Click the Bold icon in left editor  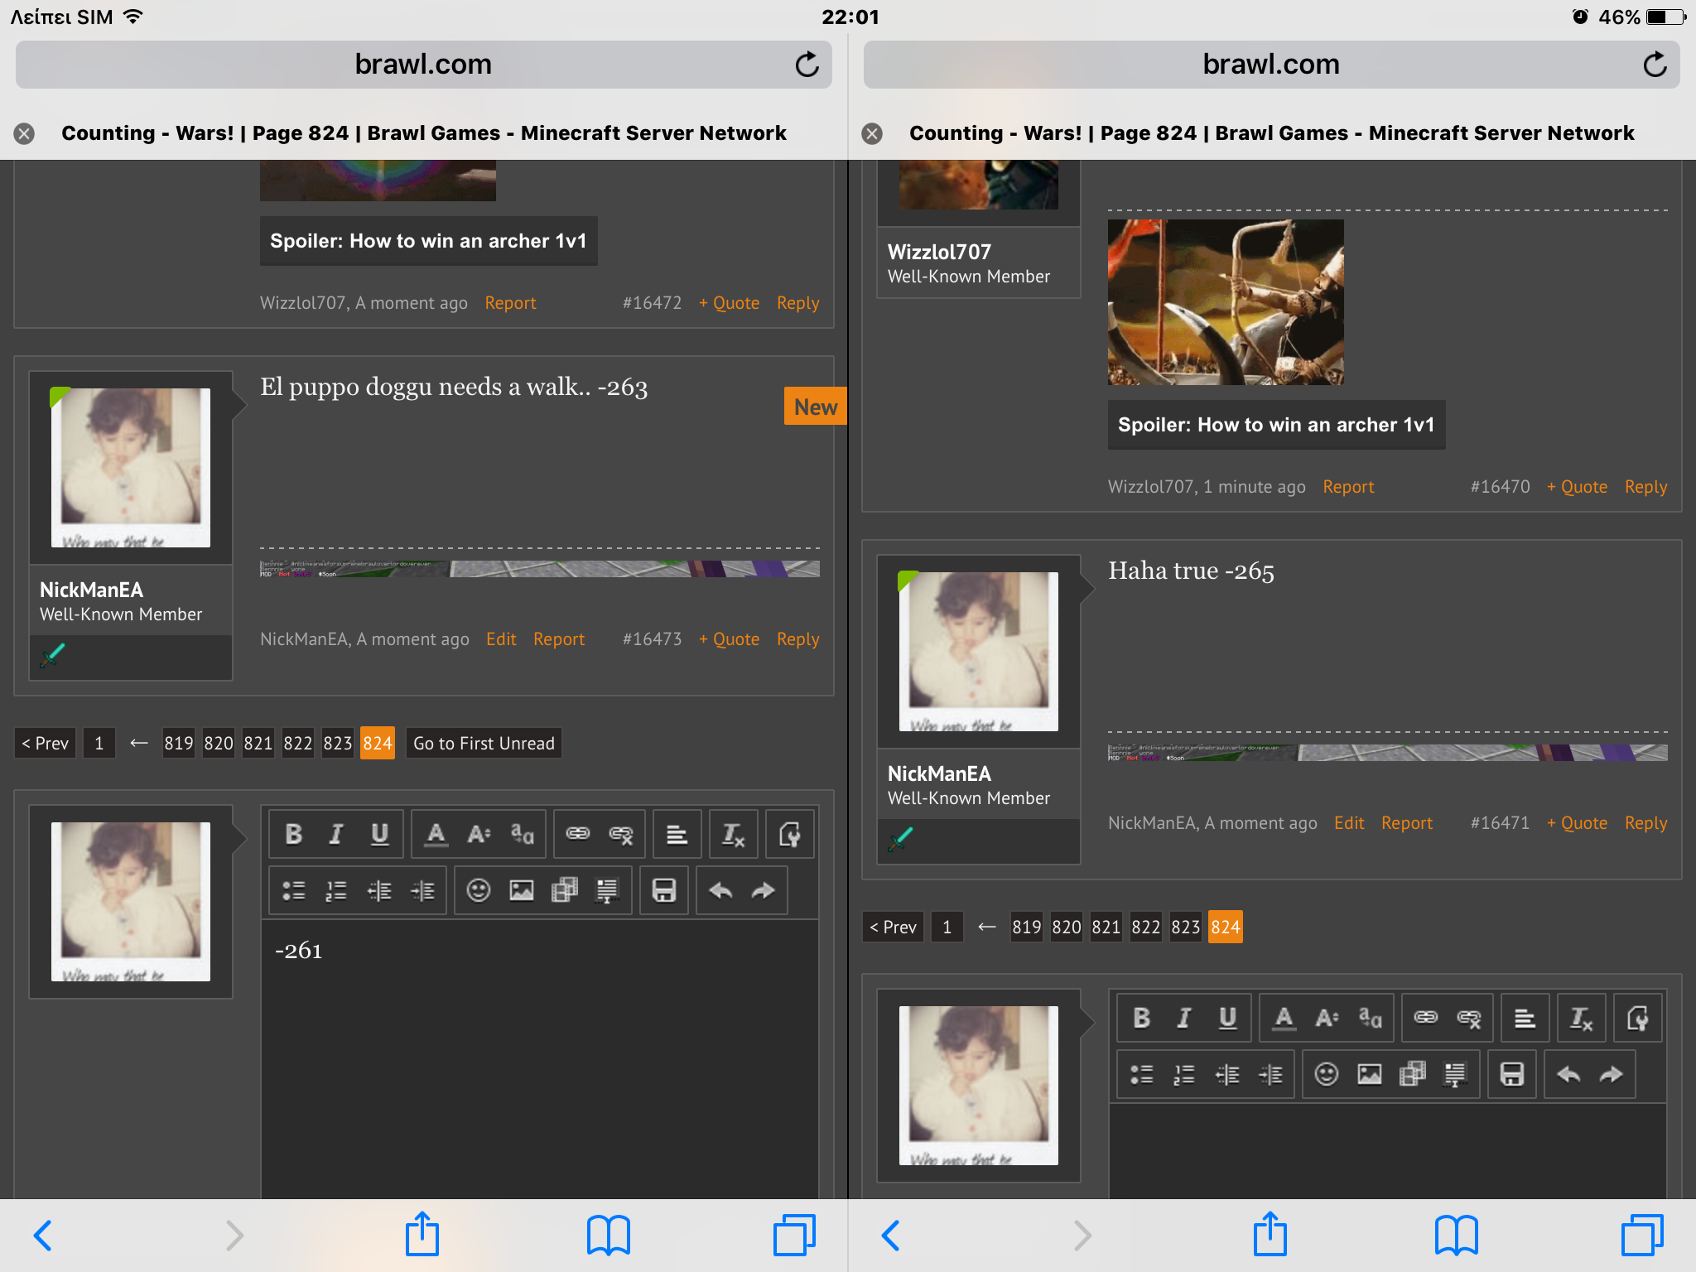pyautogui.click(x=293, y=834)
